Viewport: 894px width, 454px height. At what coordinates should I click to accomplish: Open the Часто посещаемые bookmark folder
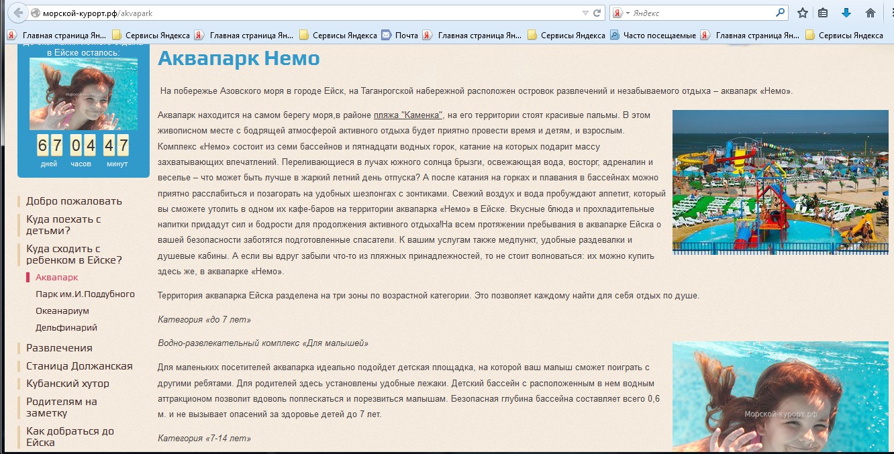click(x=653, y=36)
